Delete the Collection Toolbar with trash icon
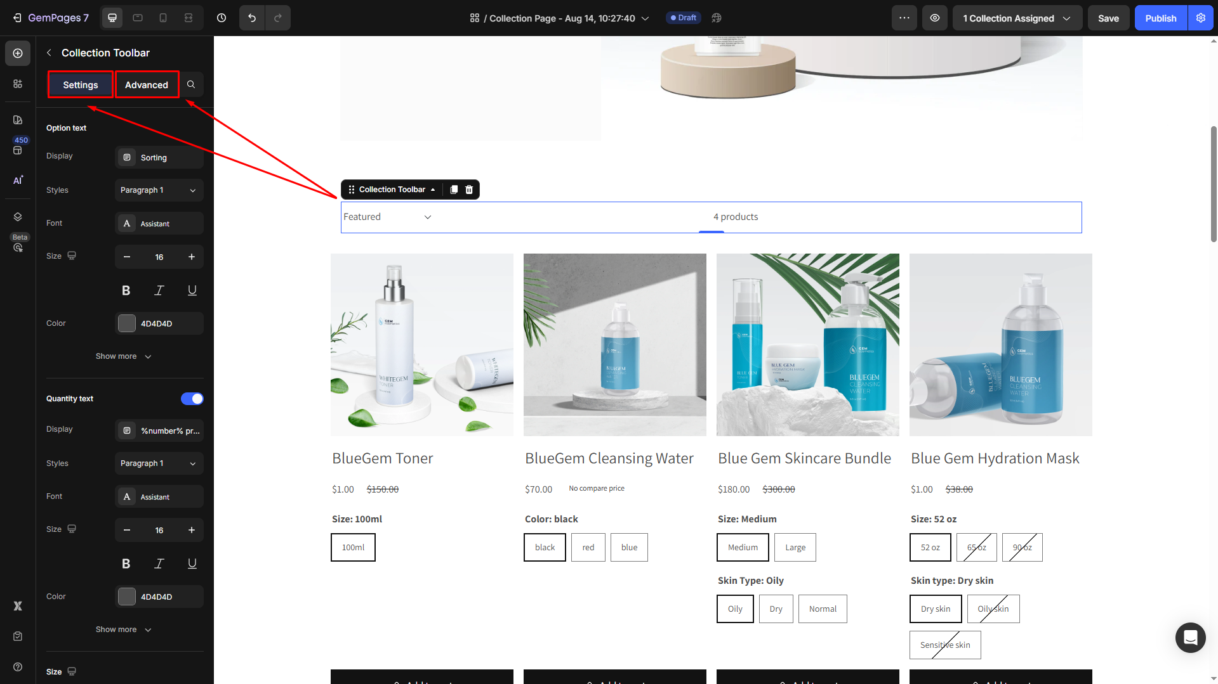The height and width of the screenshot is (684, 1218). [x=469, y=190]
